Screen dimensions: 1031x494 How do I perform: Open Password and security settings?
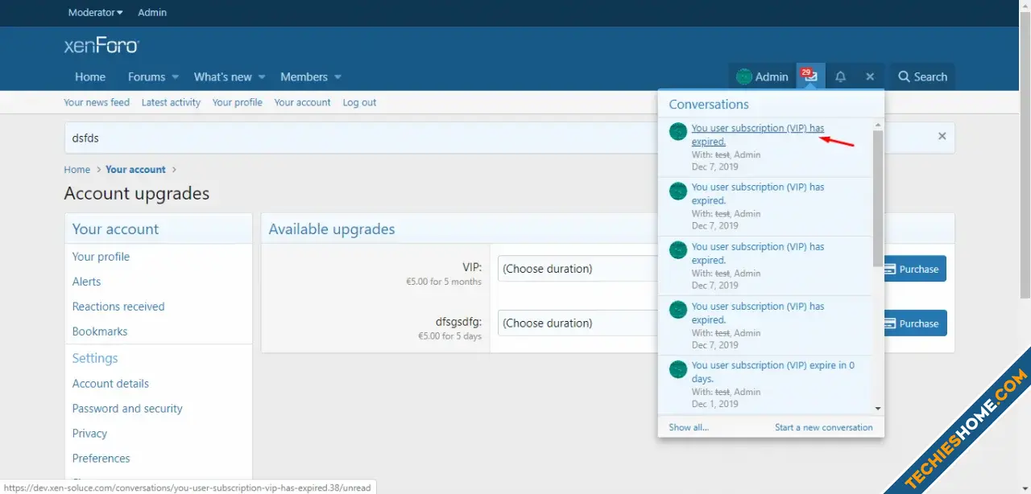127,408
